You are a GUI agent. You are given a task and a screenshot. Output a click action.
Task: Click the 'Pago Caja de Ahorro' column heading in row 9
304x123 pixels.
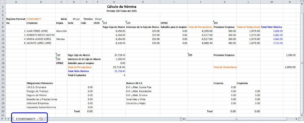tap(114, 27)
